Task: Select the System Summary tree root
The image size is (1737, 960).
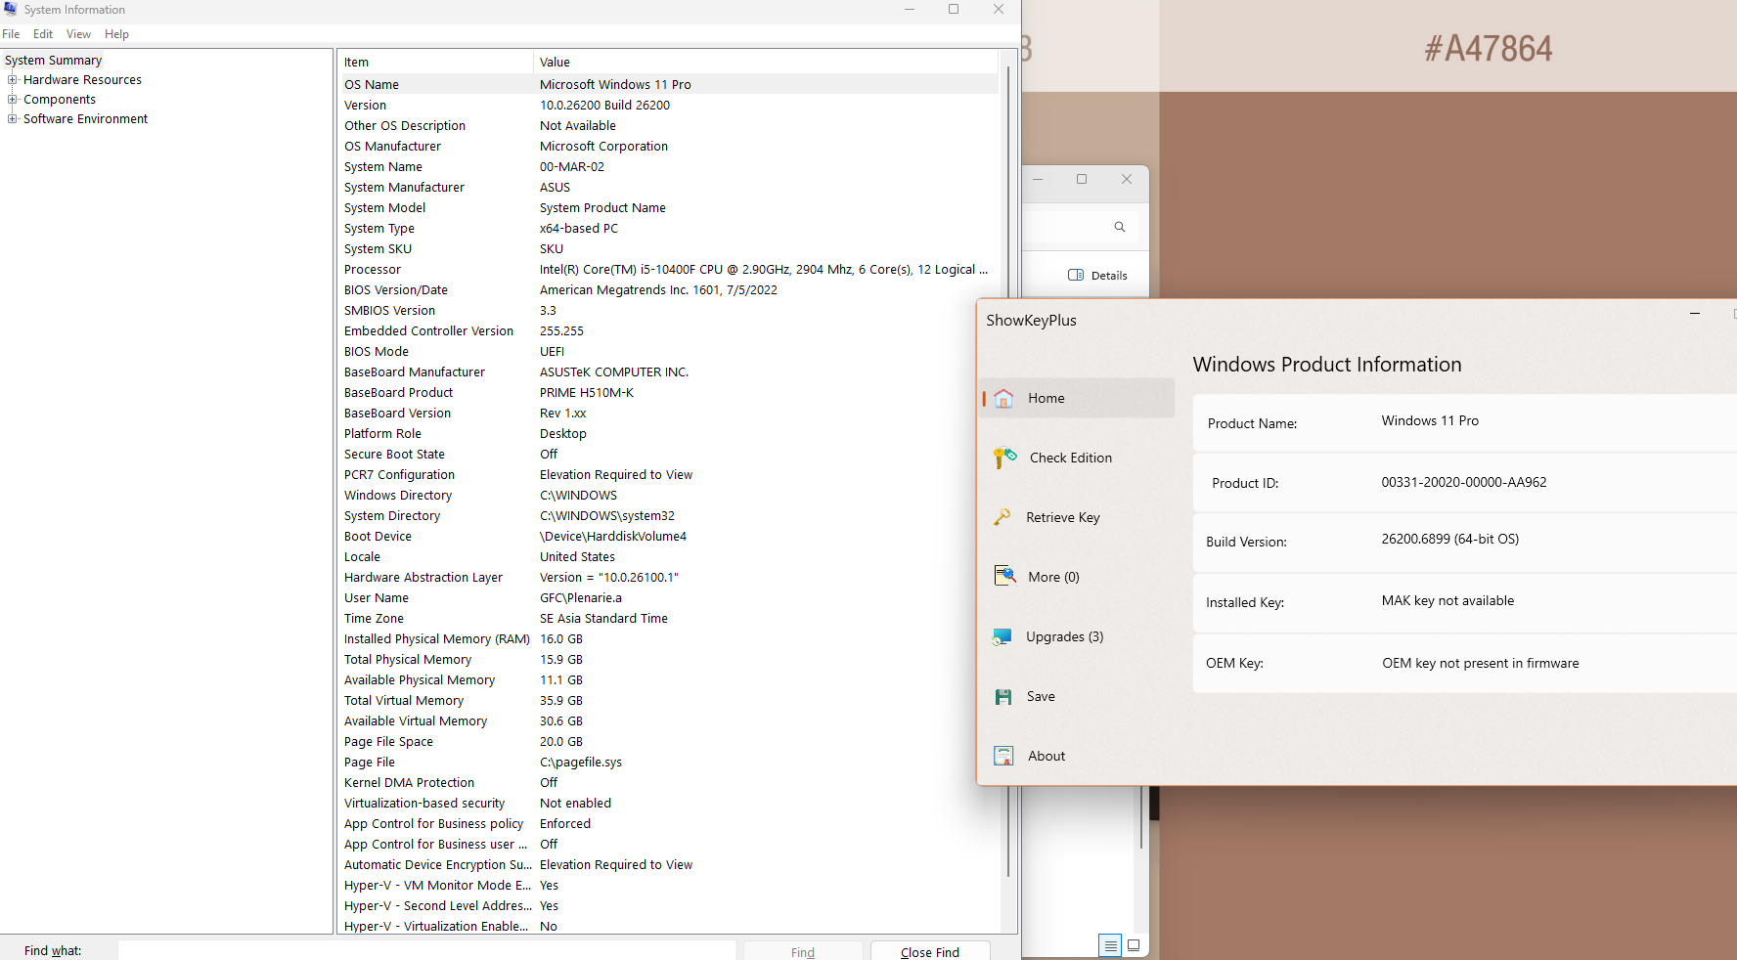Action: point(53,61)
